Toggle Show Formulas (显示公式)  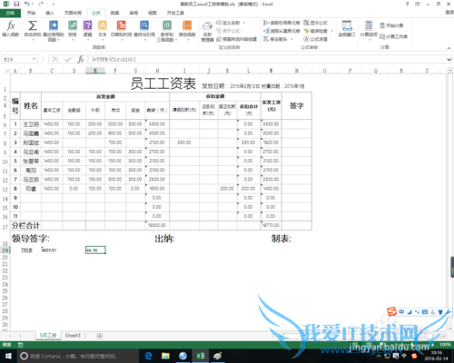click(x=316, y=23)
